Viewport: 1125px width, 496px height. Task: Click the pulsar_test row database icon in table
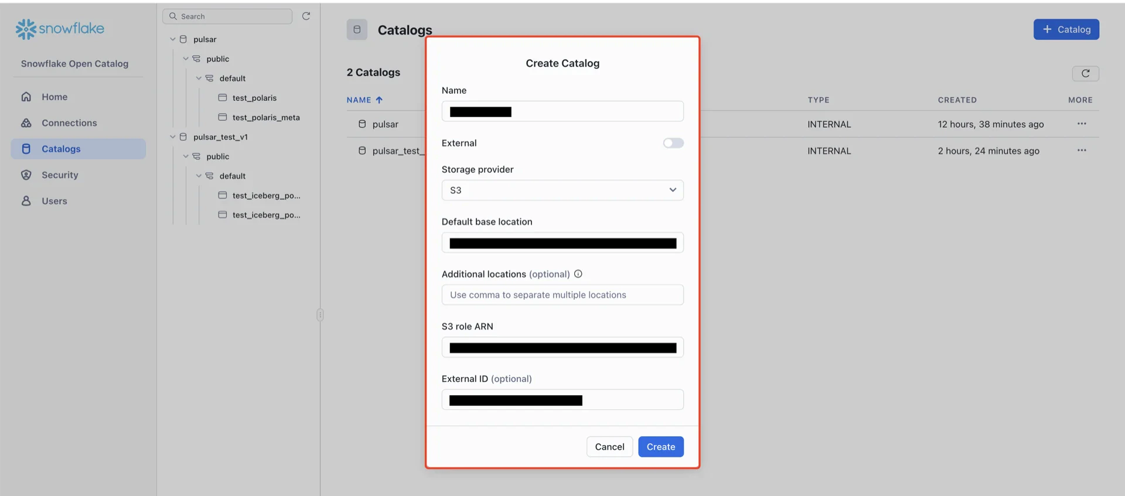click(362, 151)
